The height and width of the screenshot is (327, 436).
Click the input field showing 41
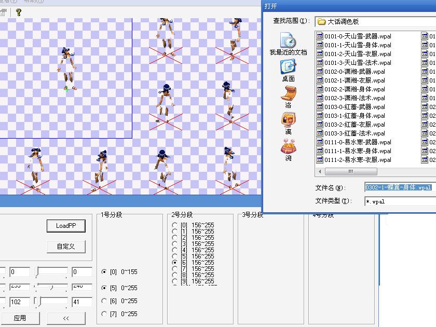coord(82,302)
